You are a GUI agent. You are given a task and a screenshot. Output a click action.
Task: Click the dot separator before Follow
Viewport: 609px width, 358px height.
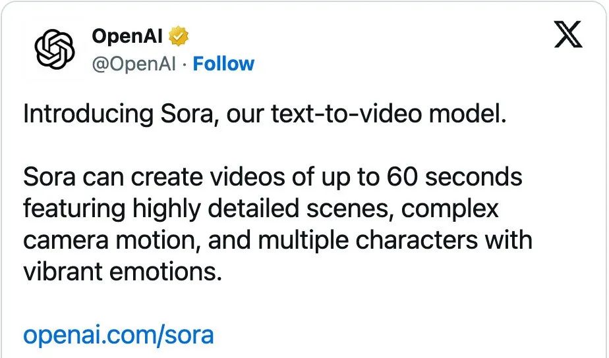[185, 64]
